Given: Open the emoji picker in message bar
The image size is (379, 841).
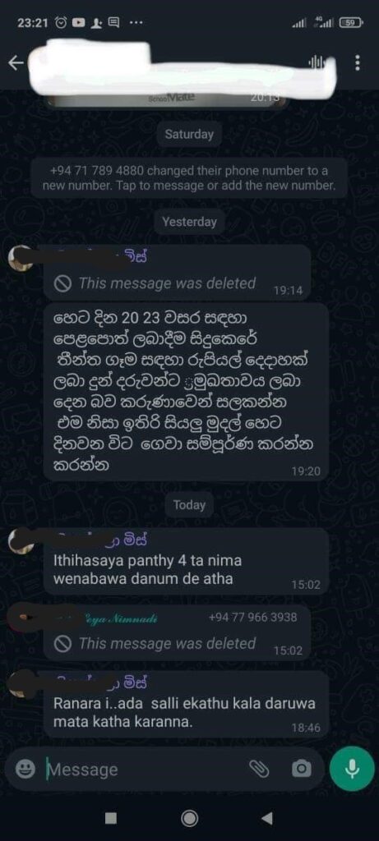Looking at the screenshot, I should [x=25, y=769].
